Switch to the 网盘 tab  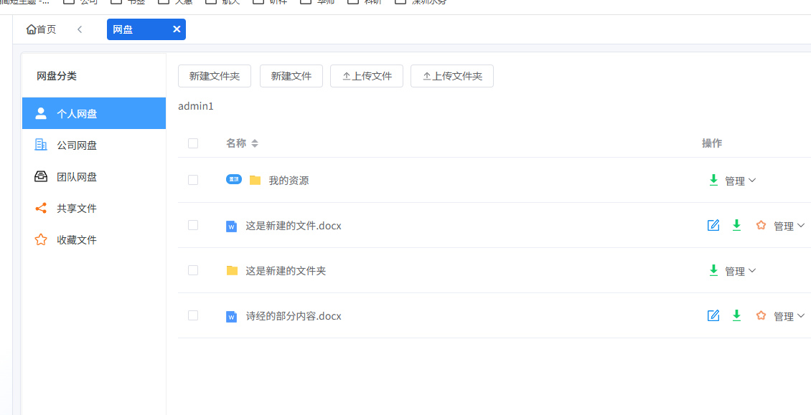pyautogui.click(x=146, y=29)
